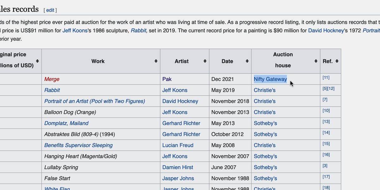This screenshot has height=190, width=380.
Task: Open reference [15] link
Action: [x=326, y=144]
